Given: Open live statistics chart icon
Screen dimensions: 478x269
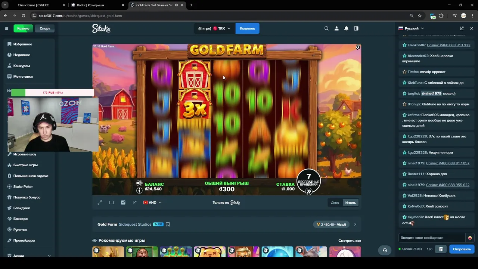Looking at the screenshot, I should pyautogui.click(x=123, y=202).
